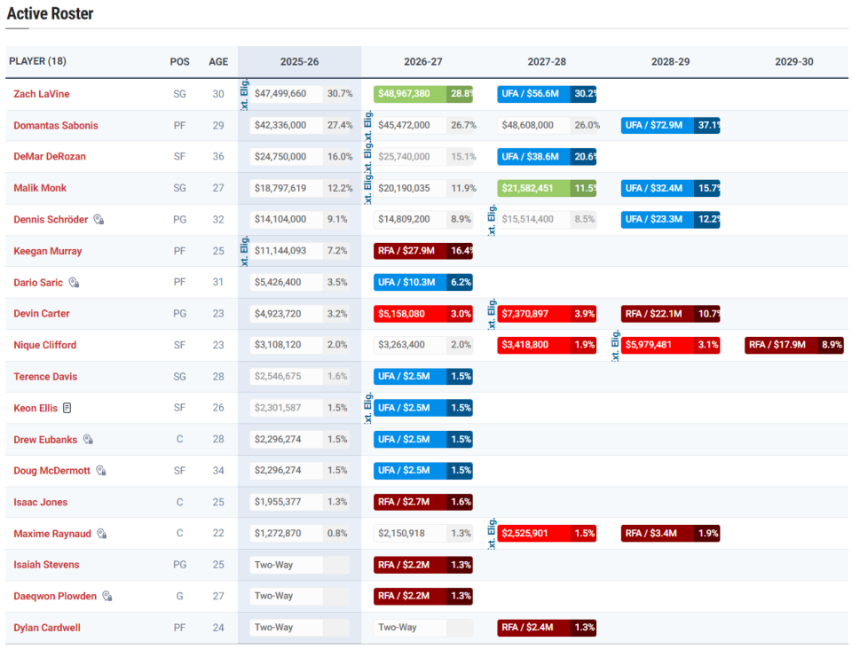Click the lock icon next to Drew Eubanks
Screen dimensions: 852x649
pos(88,440)
